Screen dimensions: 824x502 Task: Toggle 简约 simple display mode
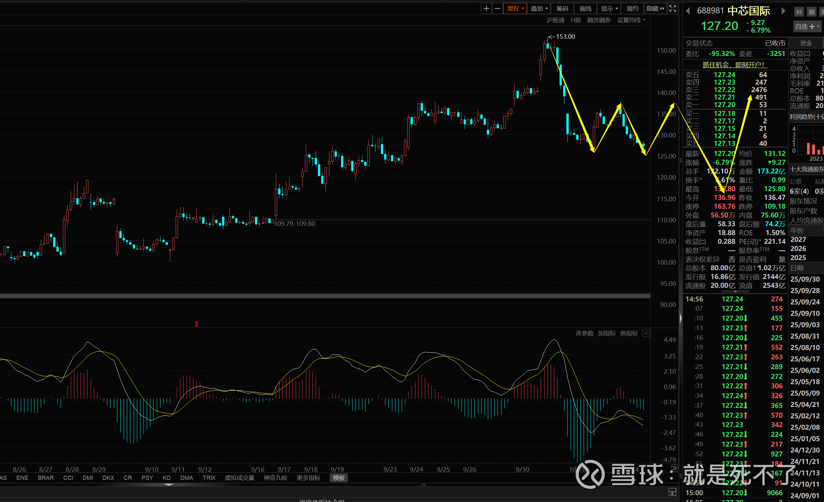(x=632, y=9)
